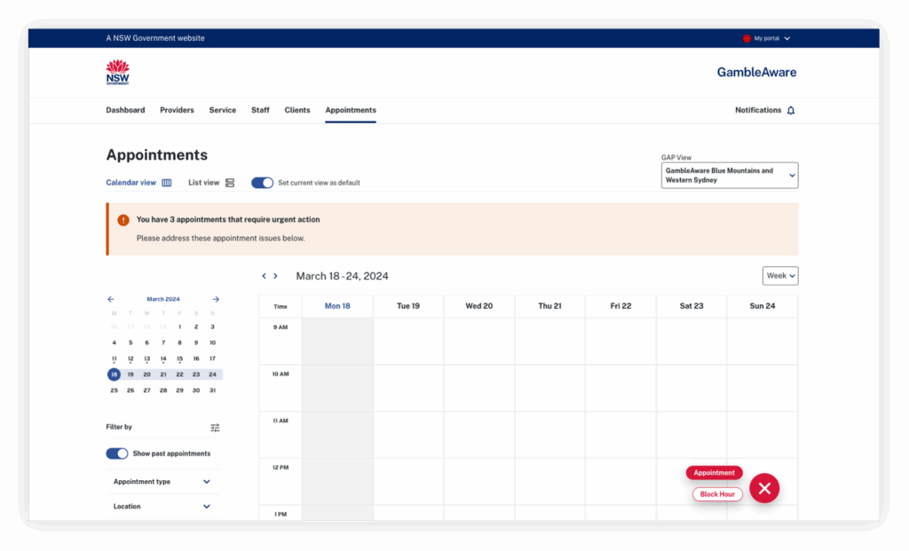Open the filter settings sliders icon

[215, 427]
